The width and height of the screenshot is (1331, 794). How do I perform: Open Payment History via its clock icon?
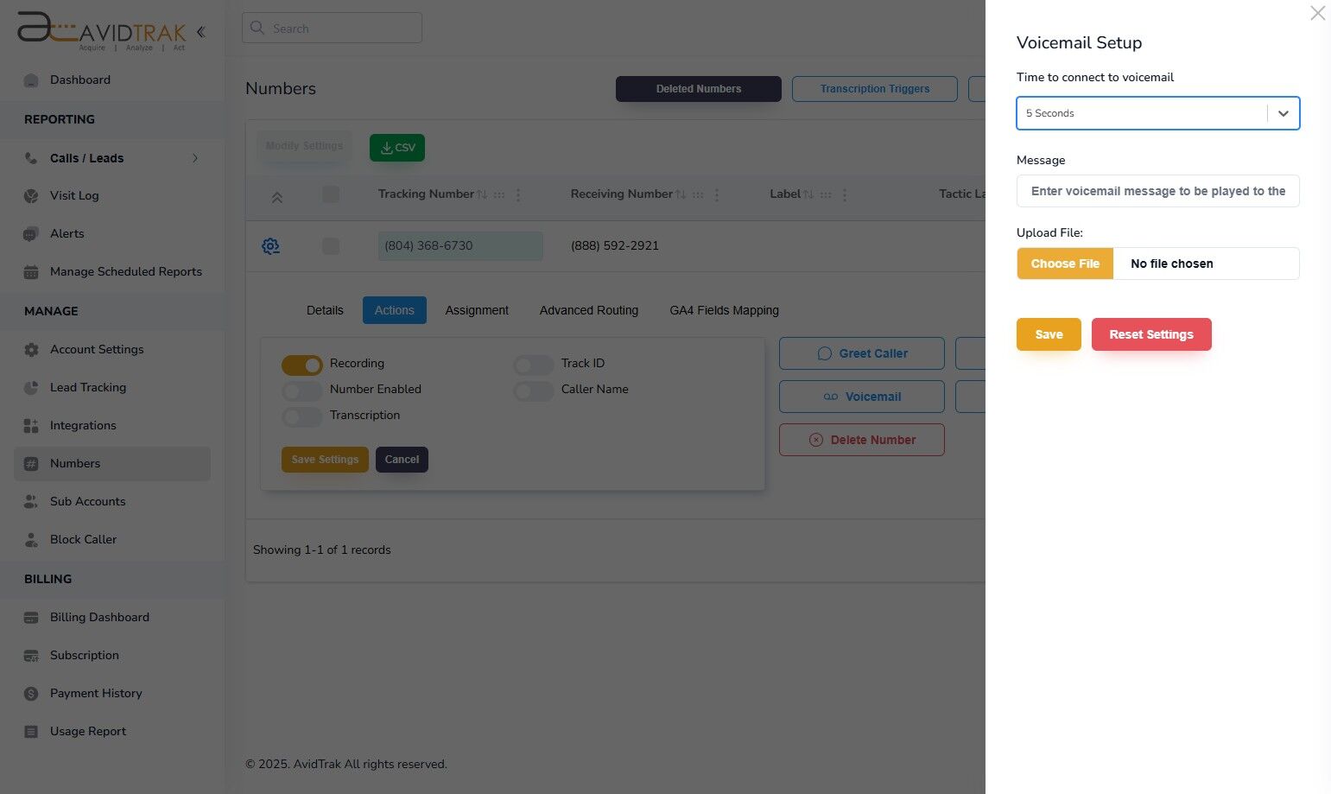pos(31,693)
